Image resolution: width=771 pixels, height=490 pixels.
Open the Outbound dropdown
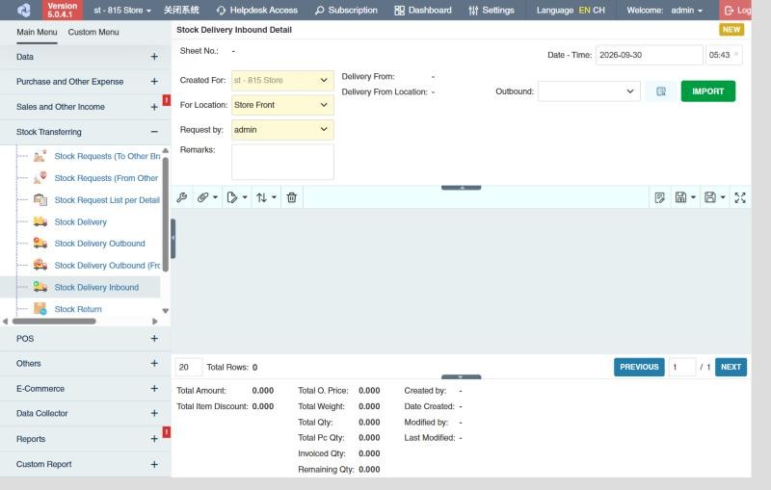(x=589, y=91)
